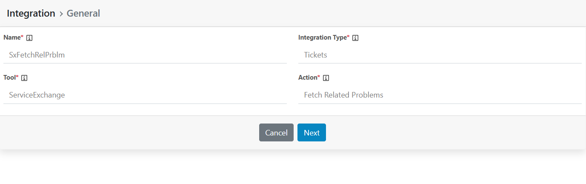Click the red asterisk after Tool

17,77
